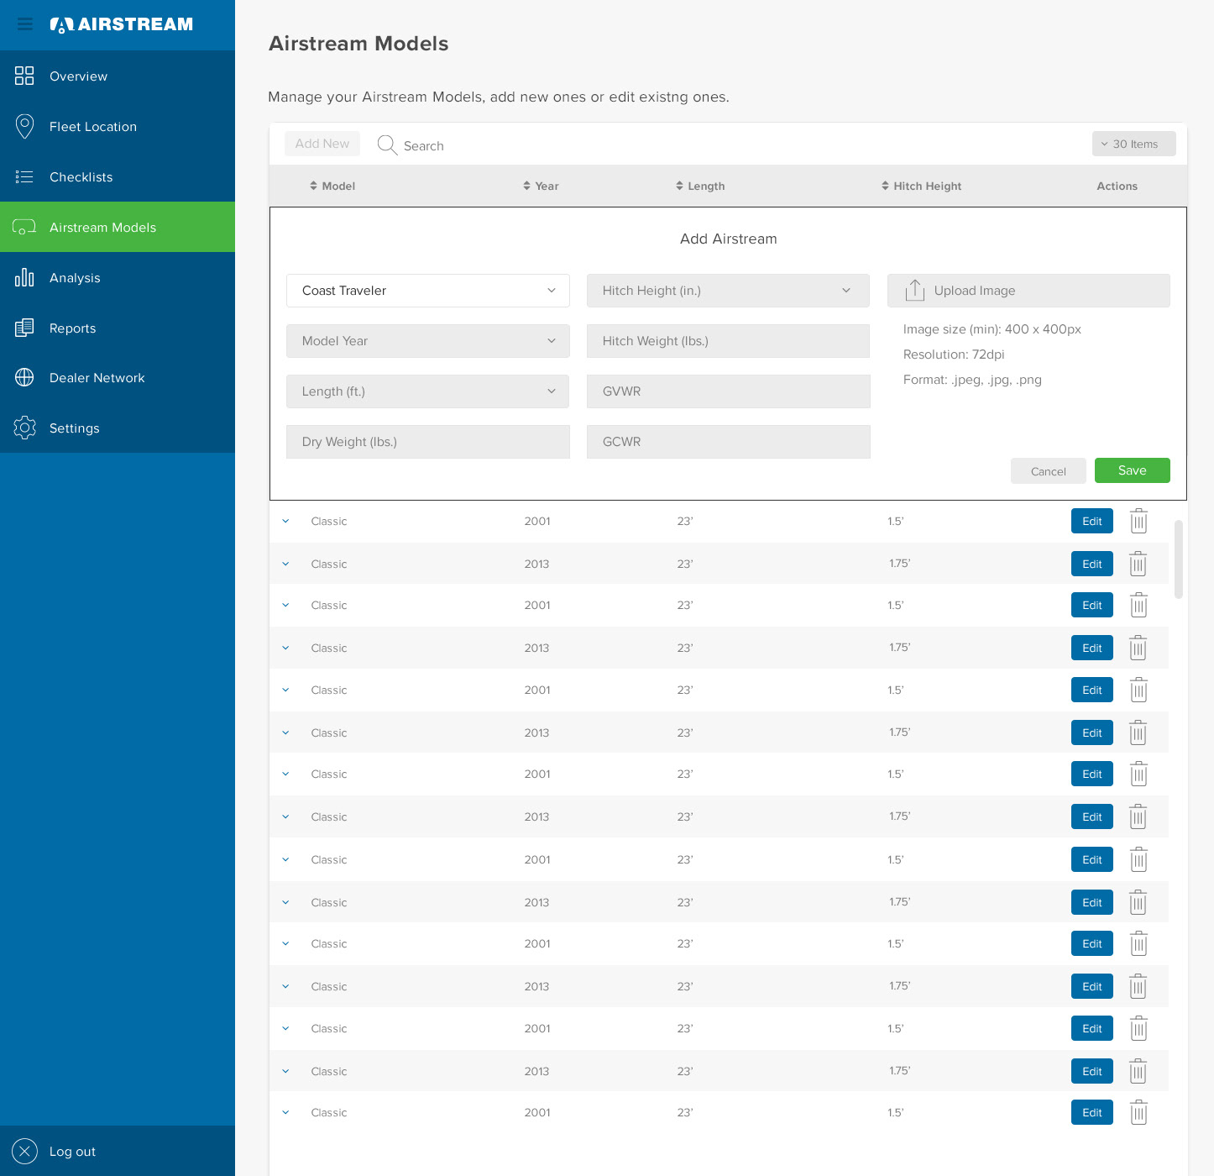Open the Length (ft.) dropdown
The width and height of the screenshot is (1214, 1176).
[428, 391]
